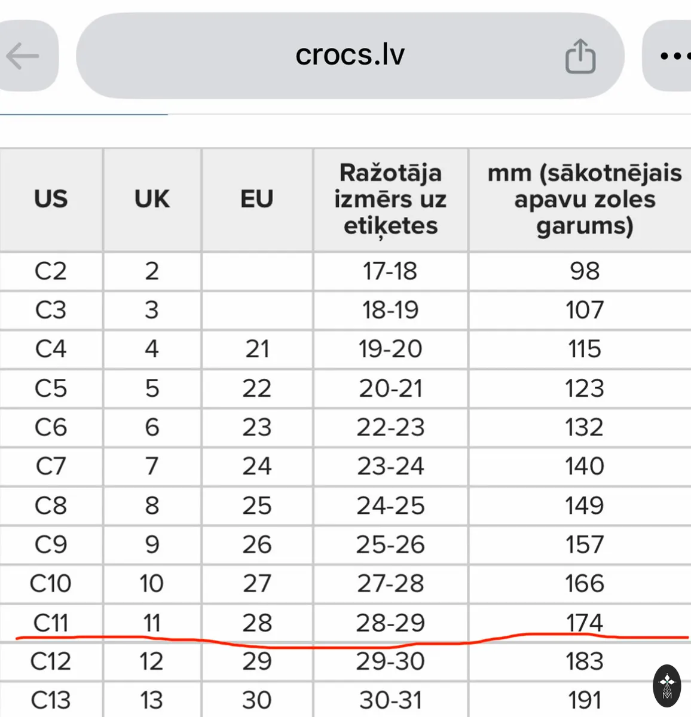This screenshot has width=691, height=717.
Task: Tap the floating badge icon at bottom right
Action: 667,686
